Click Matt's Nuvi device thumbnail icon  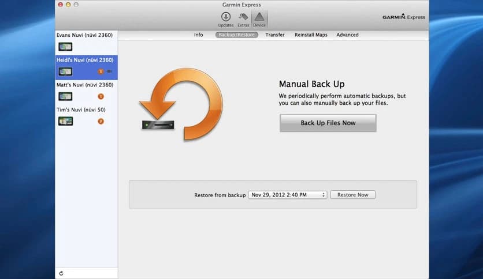pyautogui.click(x=65, y=96)
